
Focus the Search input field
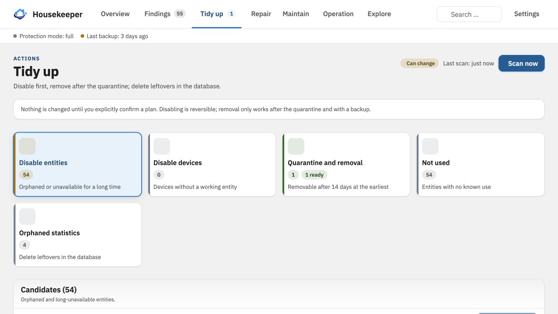click(x=469, y=14)
